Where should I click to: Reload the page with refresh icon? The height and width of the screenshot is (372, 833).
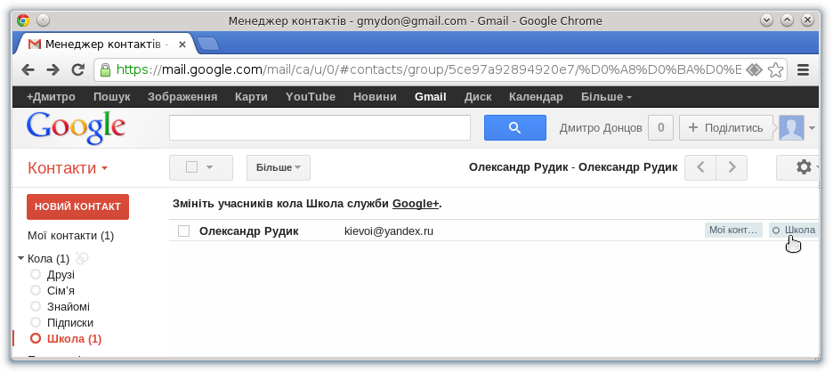[78, 69]
